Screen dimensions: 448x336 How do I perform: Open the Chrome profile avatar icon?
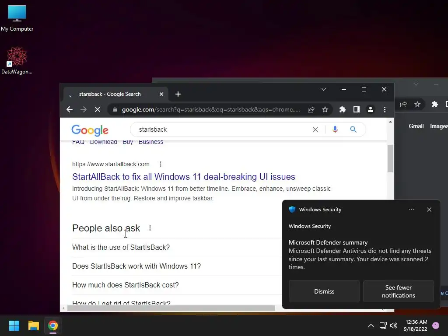[370, 109]
